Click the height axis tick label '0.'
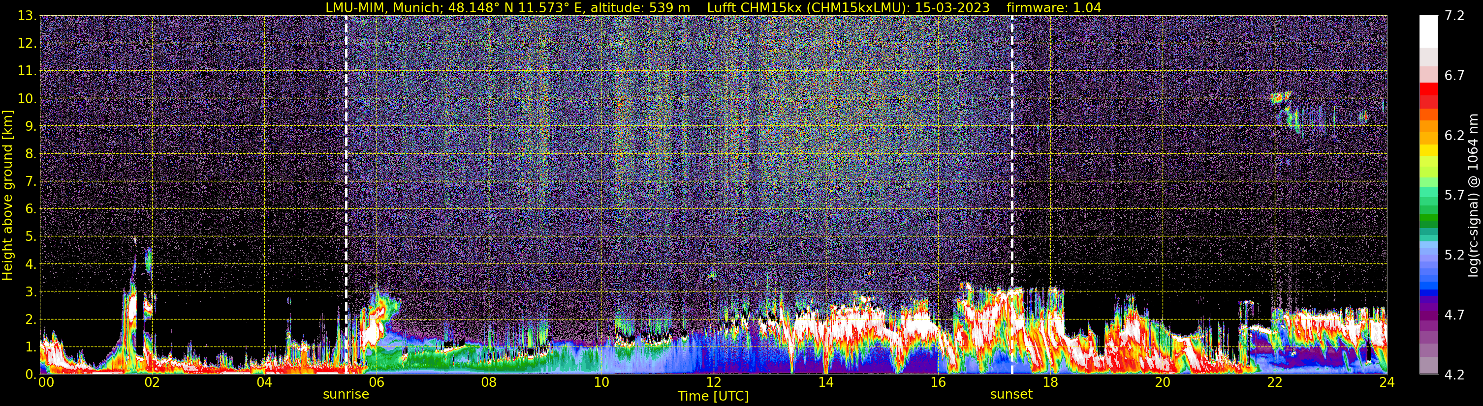 click(x=31, y=375)
